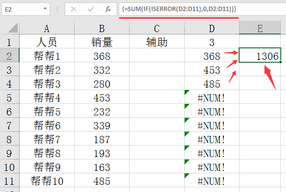Click cell B4 with value 280
286x192 pixels.
point(102,83)
